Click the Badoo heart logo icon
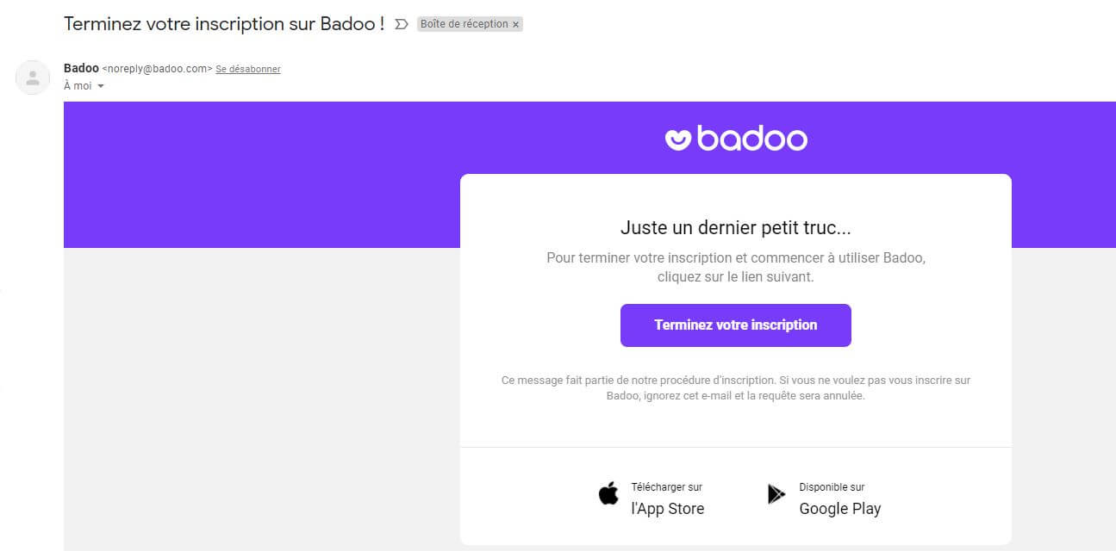This screenshot has width=1116, height=551. tap(678, 139)
